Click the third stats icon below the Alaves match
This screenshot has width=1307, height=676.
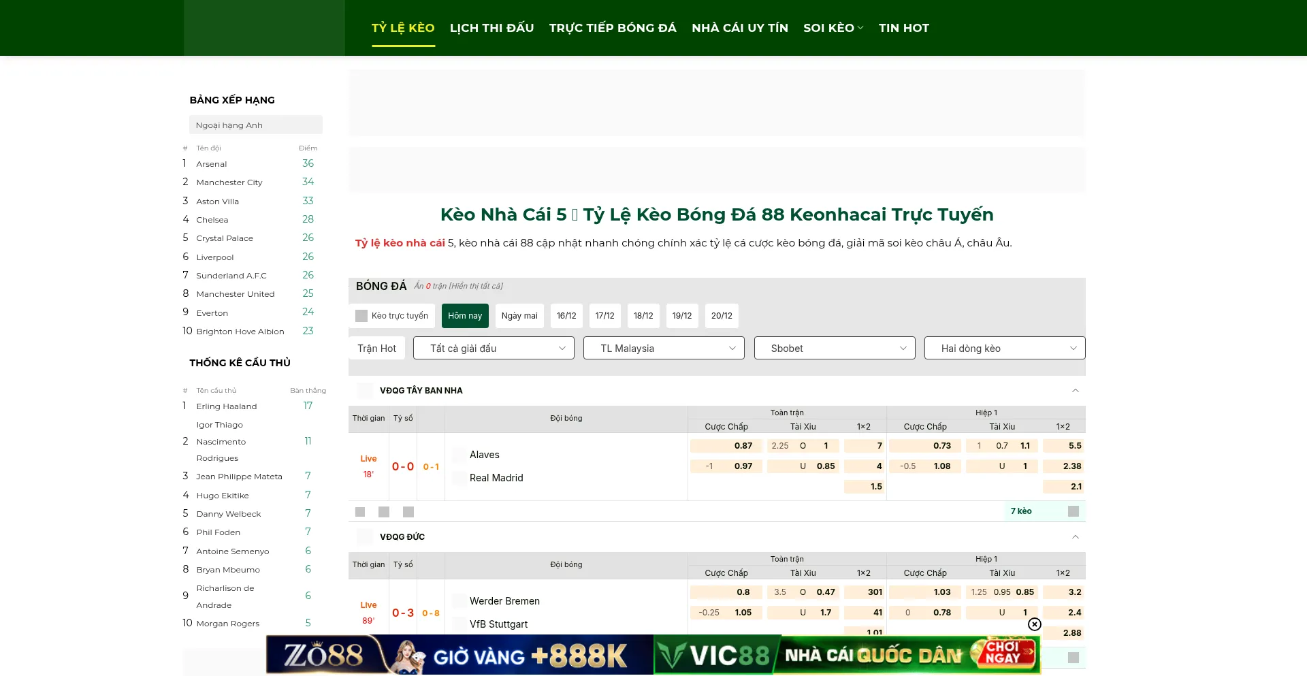(408, 511)
